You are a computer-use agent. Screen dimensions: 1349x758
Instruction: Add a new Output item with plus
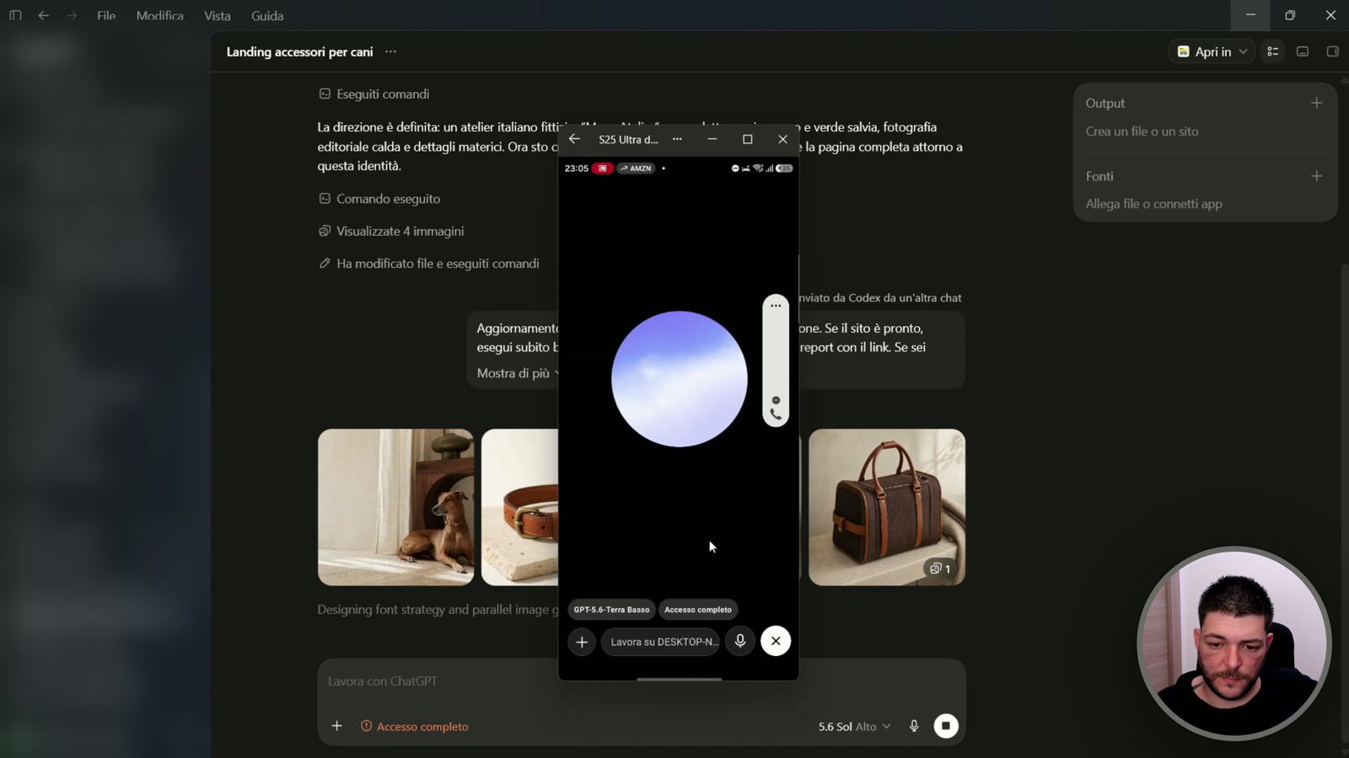click(x=1316, y=103)
